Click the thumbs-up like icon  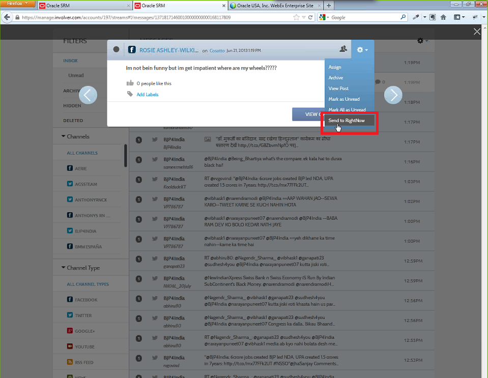(130, 83)
